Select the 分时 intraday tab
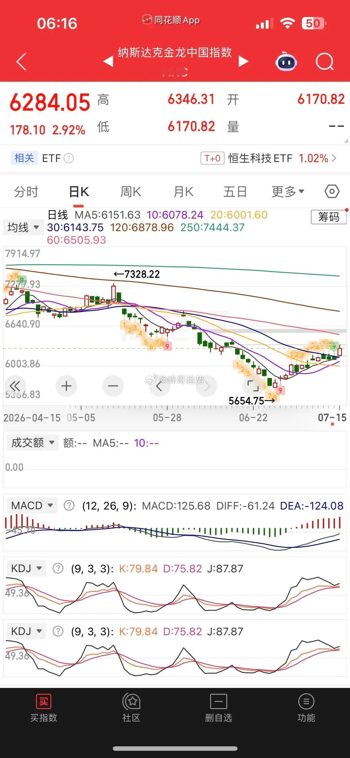The width and height of the screenshot is (350, 758). pos(26,192)
